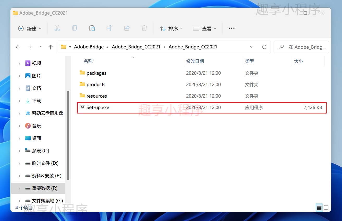Click the 移动云盘同步盘 cloud icon
This screenshot has height=221, width=342.
(x=28, y=113)
